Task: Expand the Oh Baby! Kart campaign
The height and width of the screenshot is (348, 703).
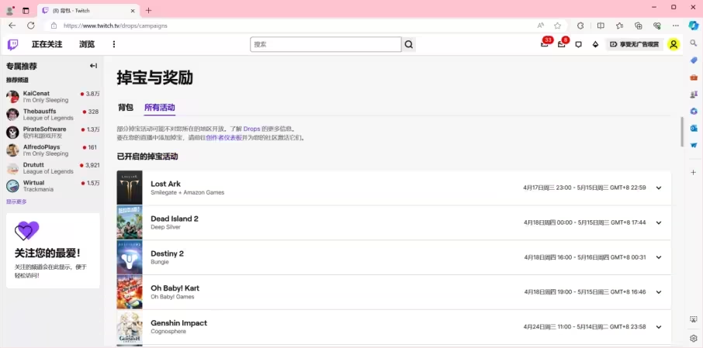Action: [659, 292]
